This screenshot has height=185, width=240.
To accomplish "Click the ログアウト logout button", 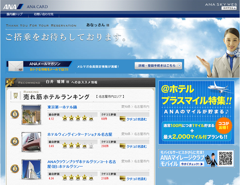I will click(229, 8).
